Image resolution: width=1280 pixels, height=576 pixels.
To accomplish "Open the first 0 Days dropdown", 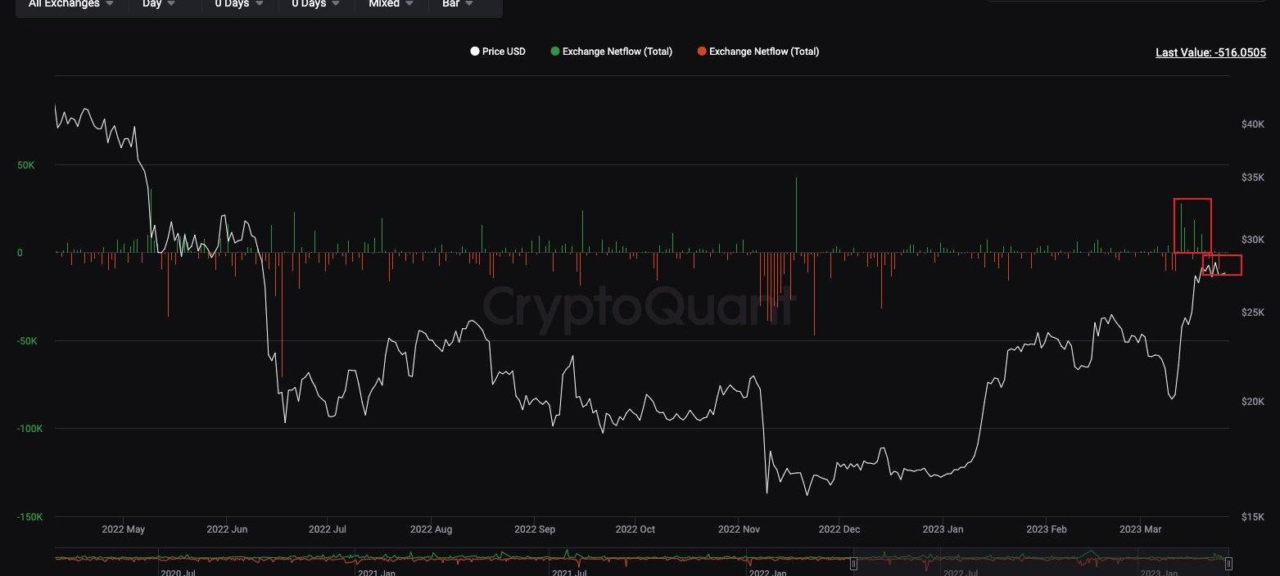I will click(x=239, y=4).
